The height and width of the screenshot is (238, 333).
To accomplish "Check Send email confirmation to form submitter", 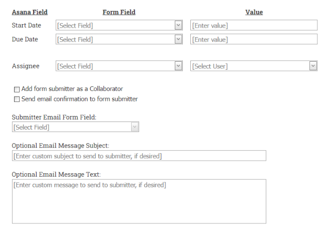I will click(x=17, y=99).
